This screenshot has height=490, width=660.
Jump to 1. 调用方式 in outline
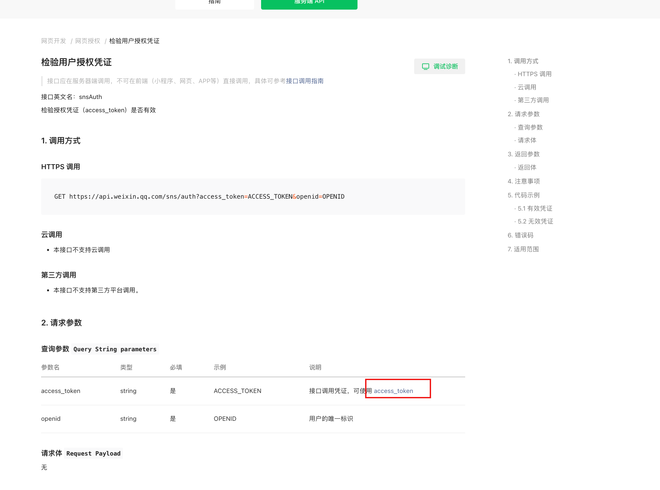(522, 61)
